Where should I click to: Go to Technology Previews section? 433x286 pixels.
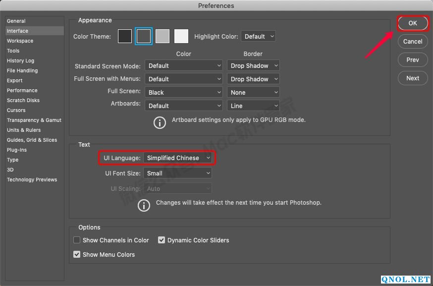[32, 179]
